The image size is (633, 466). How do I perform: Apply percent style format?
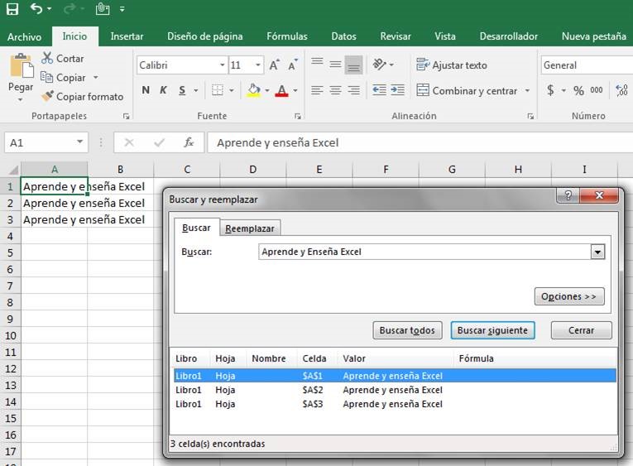578,90
